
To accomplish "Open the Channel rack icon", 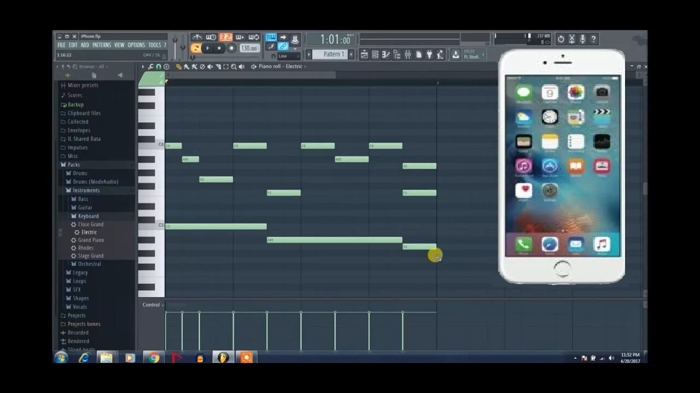I will point(375,54).
